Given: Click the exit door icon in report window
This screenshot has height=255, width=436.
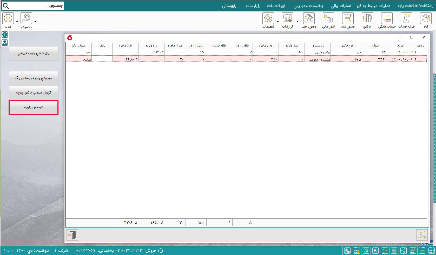Looking at the screenshot, I should pyautogui.click(x=72, y=235).
